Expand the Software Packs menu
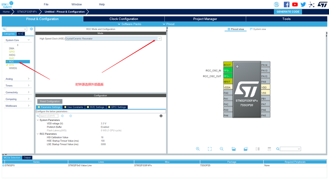This screenshot has height=180, width=329. [x=130, y=24]
